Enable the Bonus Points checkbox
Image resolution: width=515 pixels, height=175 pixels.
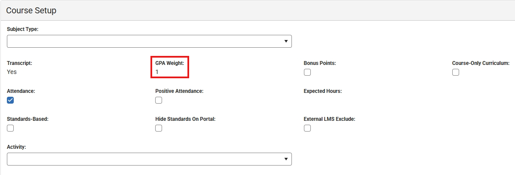(307, 72)
